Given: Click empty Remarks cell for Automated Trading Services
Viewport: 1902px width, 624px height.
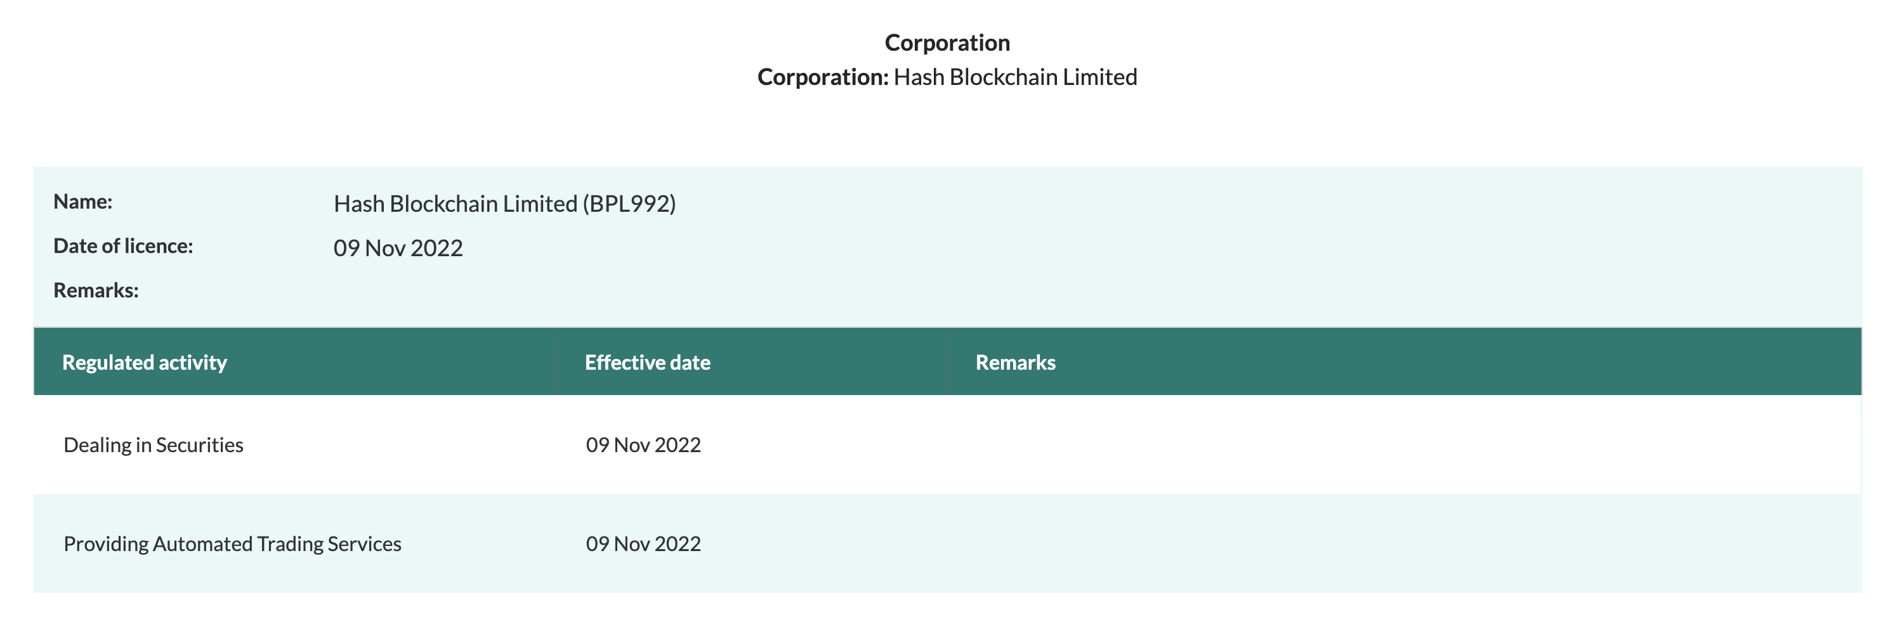Looking at the screenshot, I should [x=1329, y=543].
